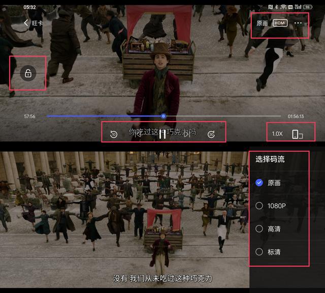Toggle the screen lock button
The height and width of the screenshot is (293, 325).
click(x=28, y=73)
